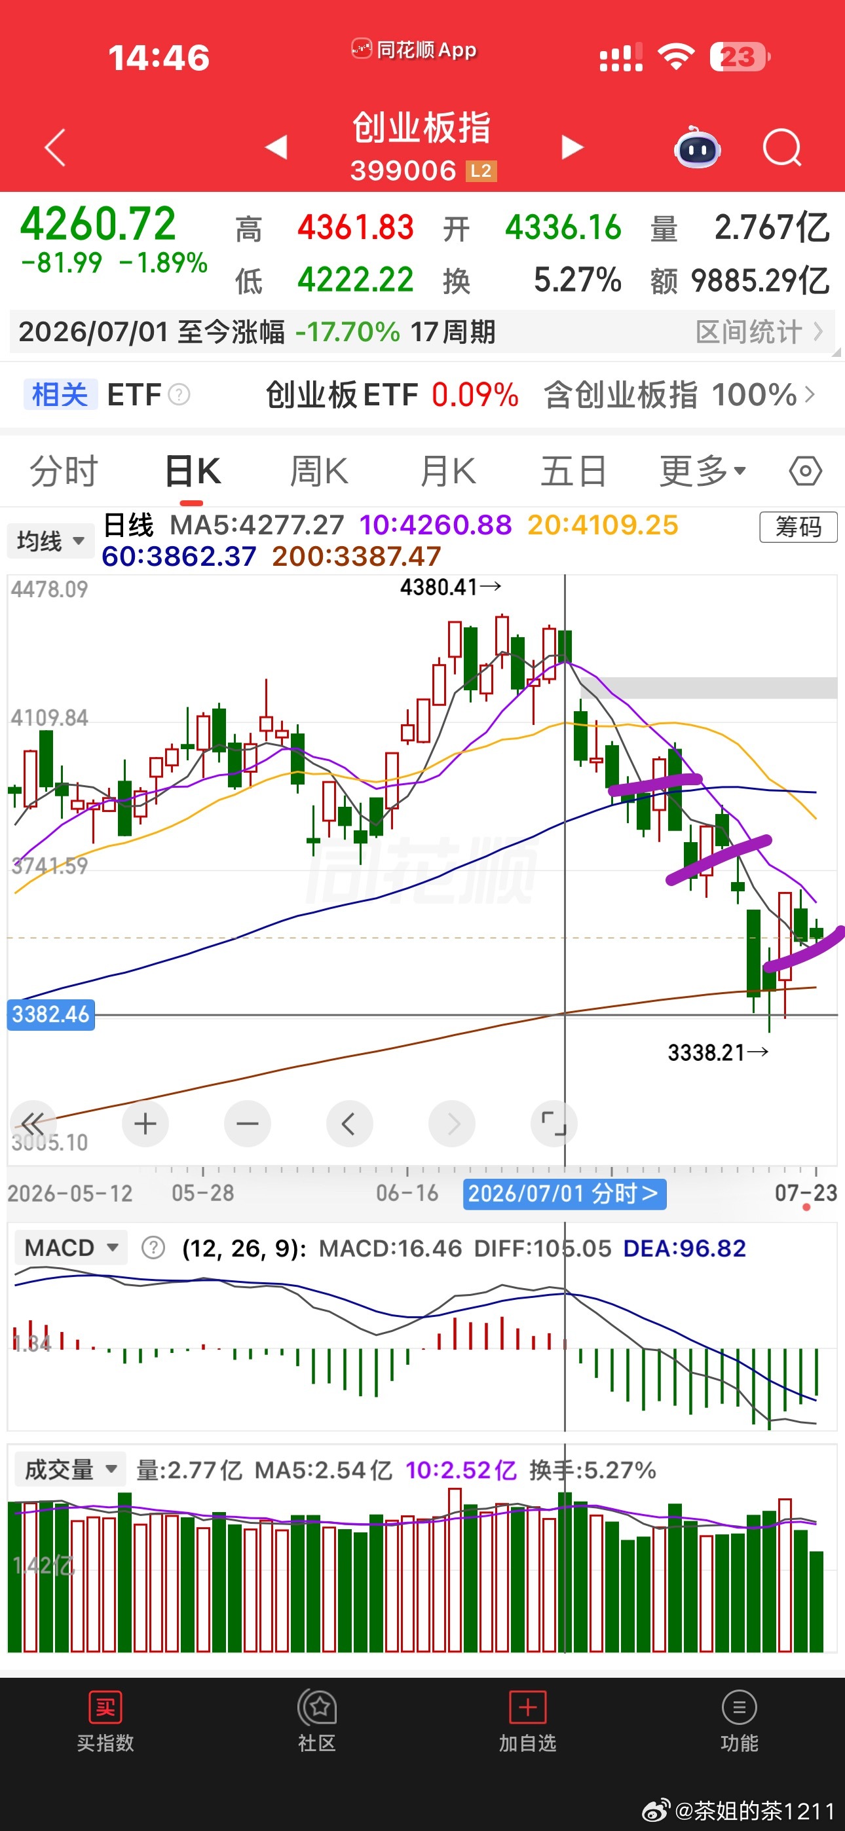Tap 加自选 to add to watchlist
845x1831 pixels.
[x=528, y=1722]
